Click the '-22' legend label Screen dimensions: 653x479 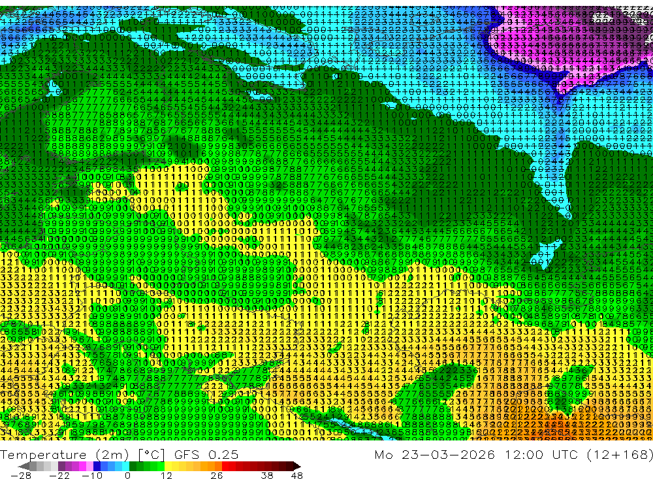click(x=59, y=475)
